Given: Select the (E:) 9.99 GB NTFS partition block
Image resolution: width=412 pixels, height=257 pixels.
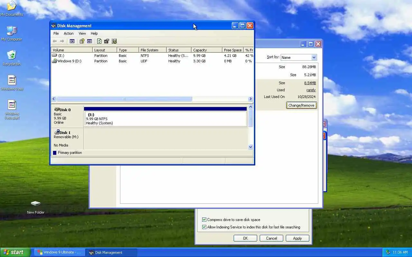Looking at the screenshot, I should [x=165, y=117].
